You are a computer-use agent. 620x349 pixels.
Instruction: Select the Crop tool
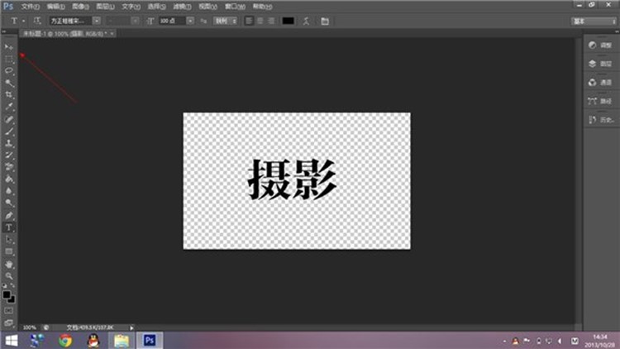(9, 95)
